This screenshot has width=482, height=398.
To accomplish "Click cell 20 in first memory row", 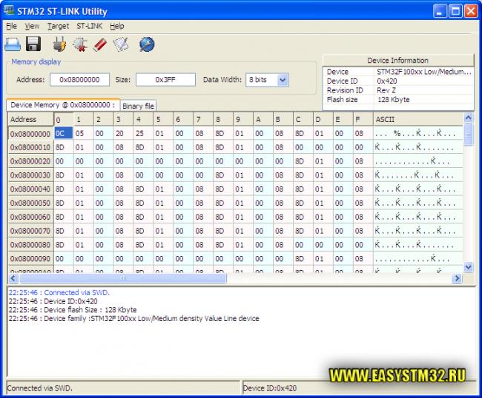I will tap(123, 133).
